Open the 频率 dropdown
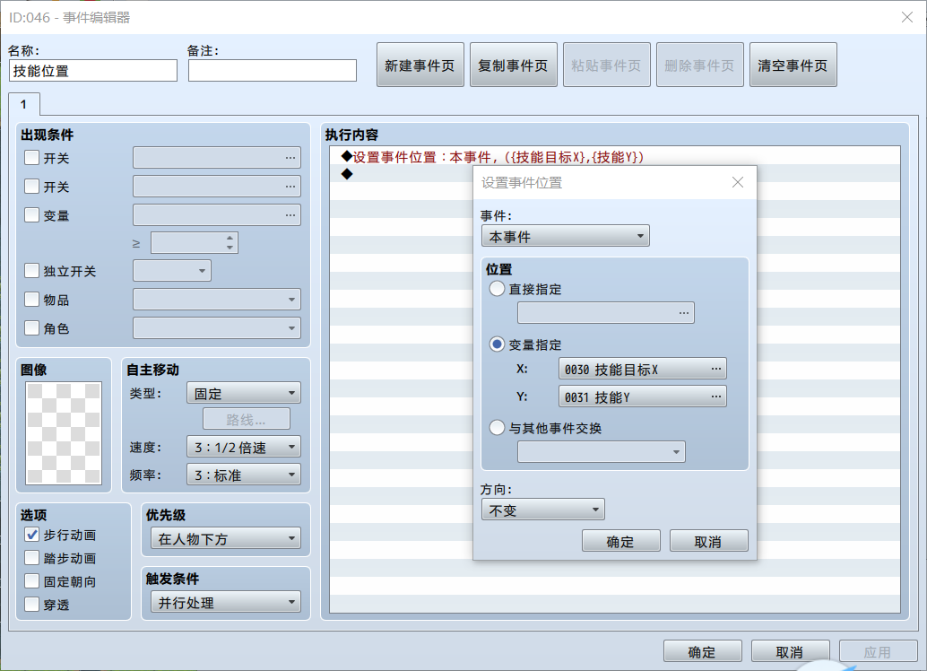The height and width of the screenshot is (671, 927). coord(244,475)
